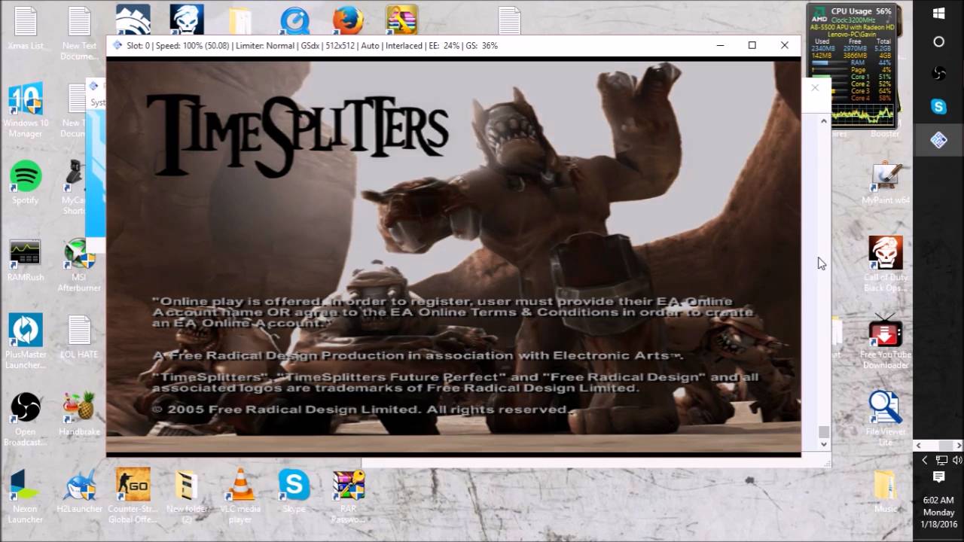This screenshot has width=964, height=542.
Task: Click the background window scrollbar thumb
Action: coord(823,431)
